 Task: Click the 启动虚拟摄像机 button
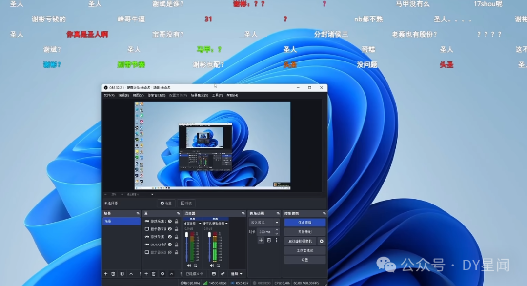coord(301,241)
